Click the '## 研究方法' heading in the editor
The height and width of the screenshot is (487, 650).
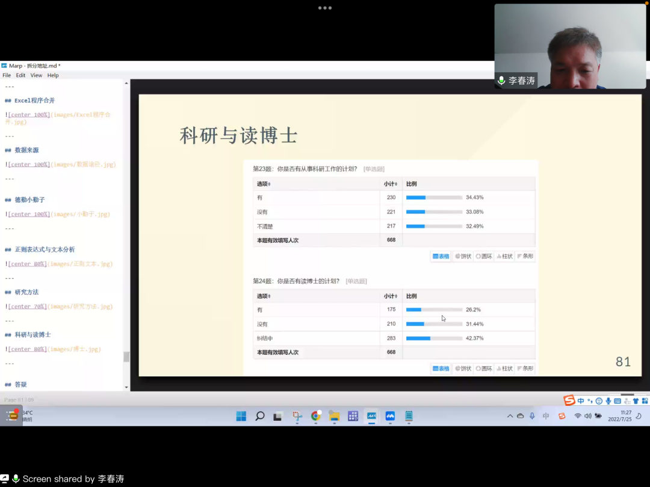coord(22,292)
